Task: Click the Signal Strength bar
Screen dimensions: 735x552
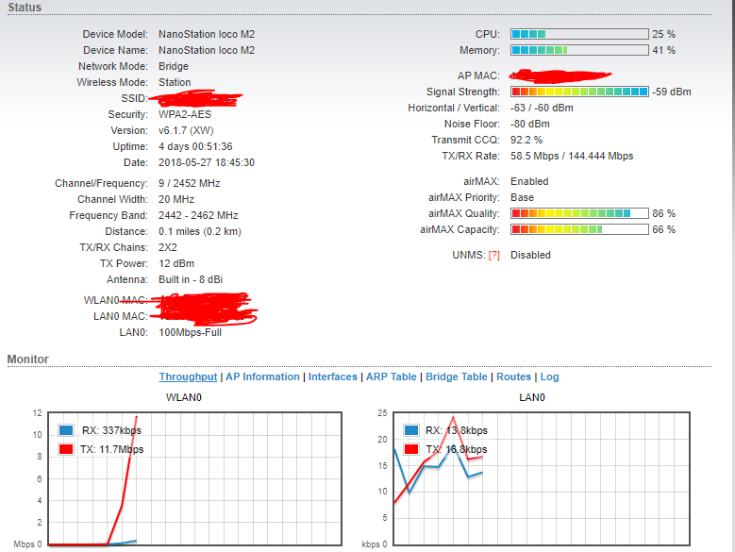Action: coord(579,92)
